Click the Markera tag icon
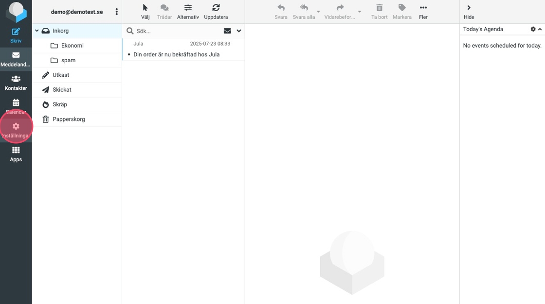The height and width of the screenshot is (304, 545). tap(402, 8)
